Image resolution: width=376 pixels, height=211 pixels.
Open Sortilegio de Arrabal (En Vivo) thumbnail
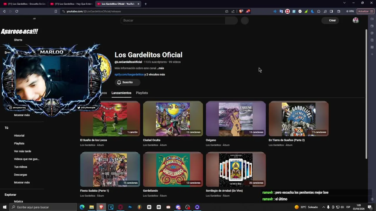tap(236, 170)
